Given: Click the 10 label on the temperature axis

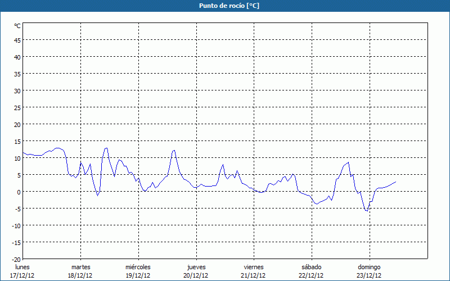Looking at the screenshot, I should [x=17, y=158].
